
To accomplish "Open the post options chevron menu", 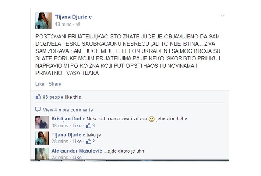I will pyautogui.click(x=223, y=16).
